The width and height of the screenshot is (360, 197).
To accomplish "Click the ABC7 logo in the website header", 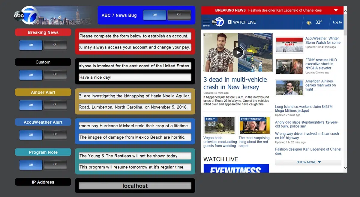I will coord(218,22).
